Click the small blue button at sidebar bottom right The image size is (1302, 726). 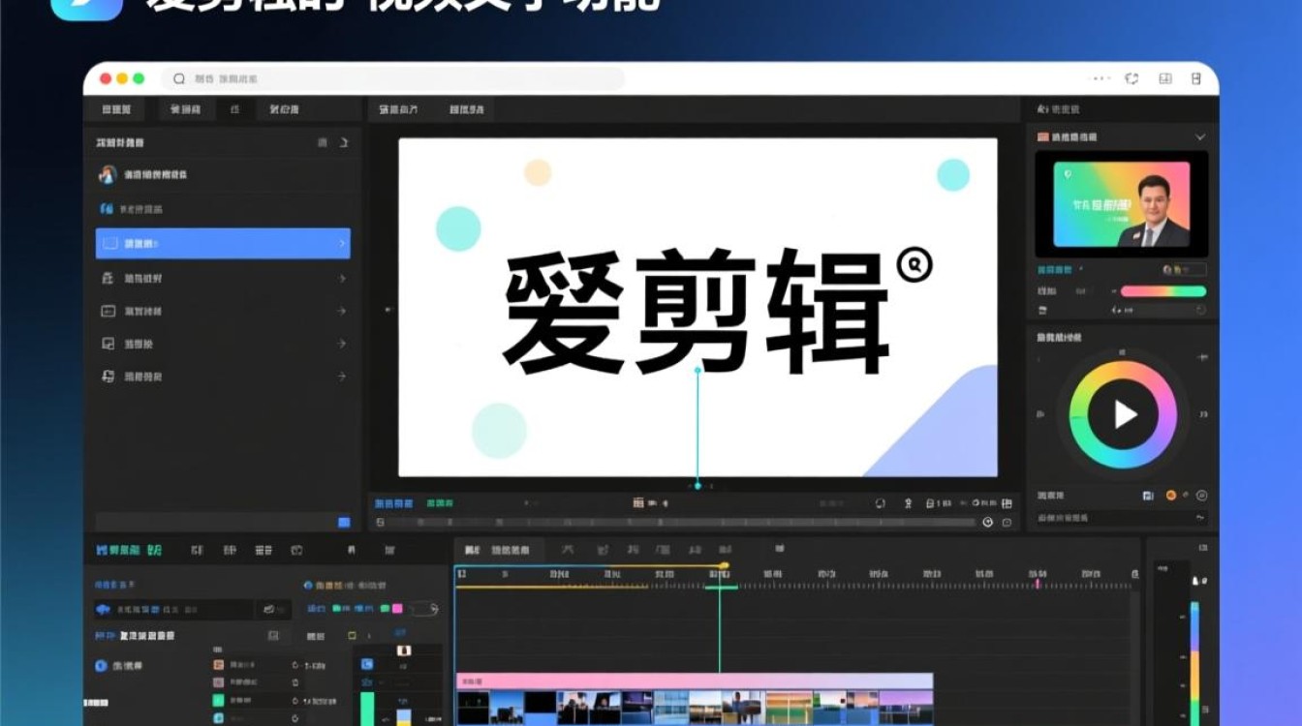pyautogui.click(x=344, y=522)
